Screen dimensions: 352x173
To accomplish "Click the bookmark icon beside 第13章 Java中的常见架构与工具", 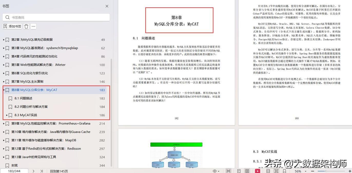I will click(7, 157).
